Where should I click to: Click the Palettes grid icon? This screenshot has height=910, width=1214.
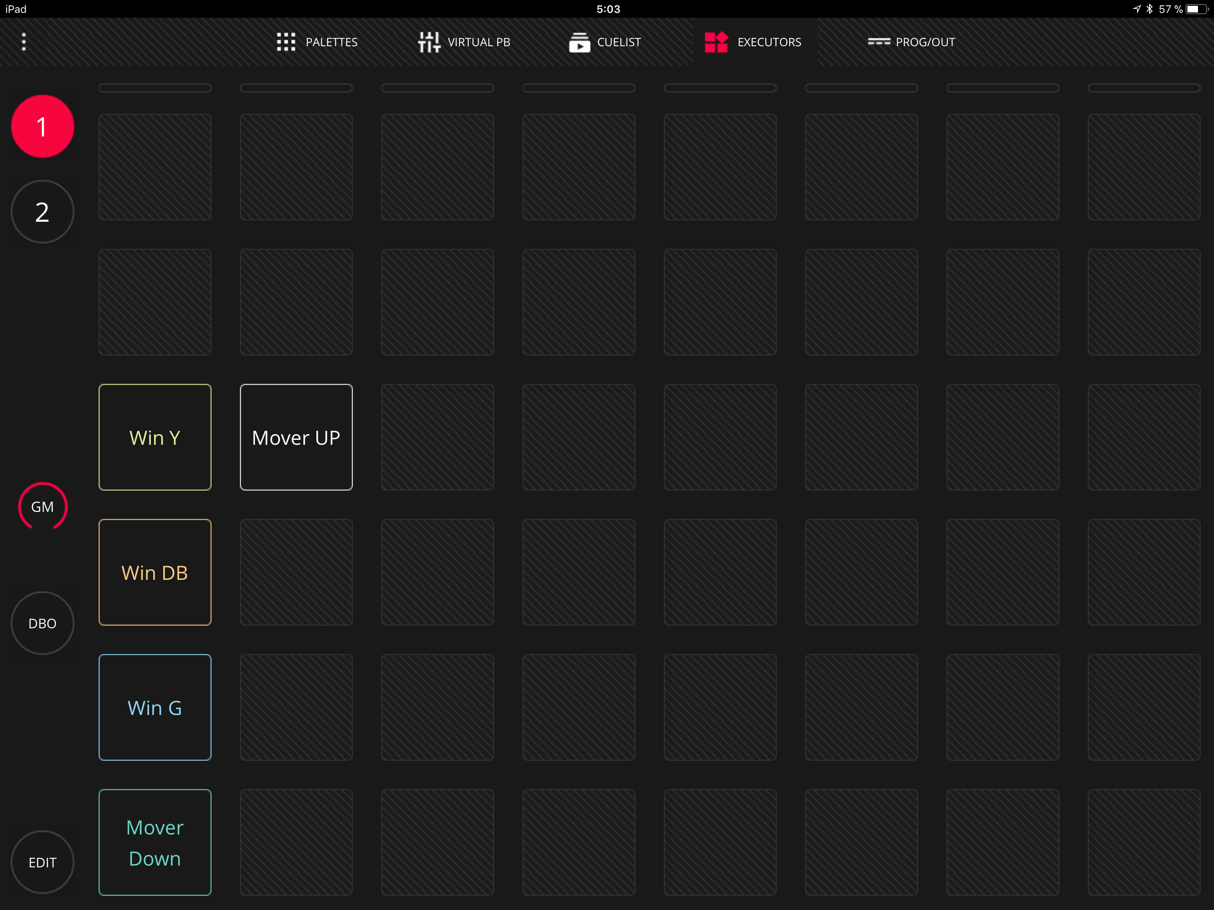tap(286, 42)
